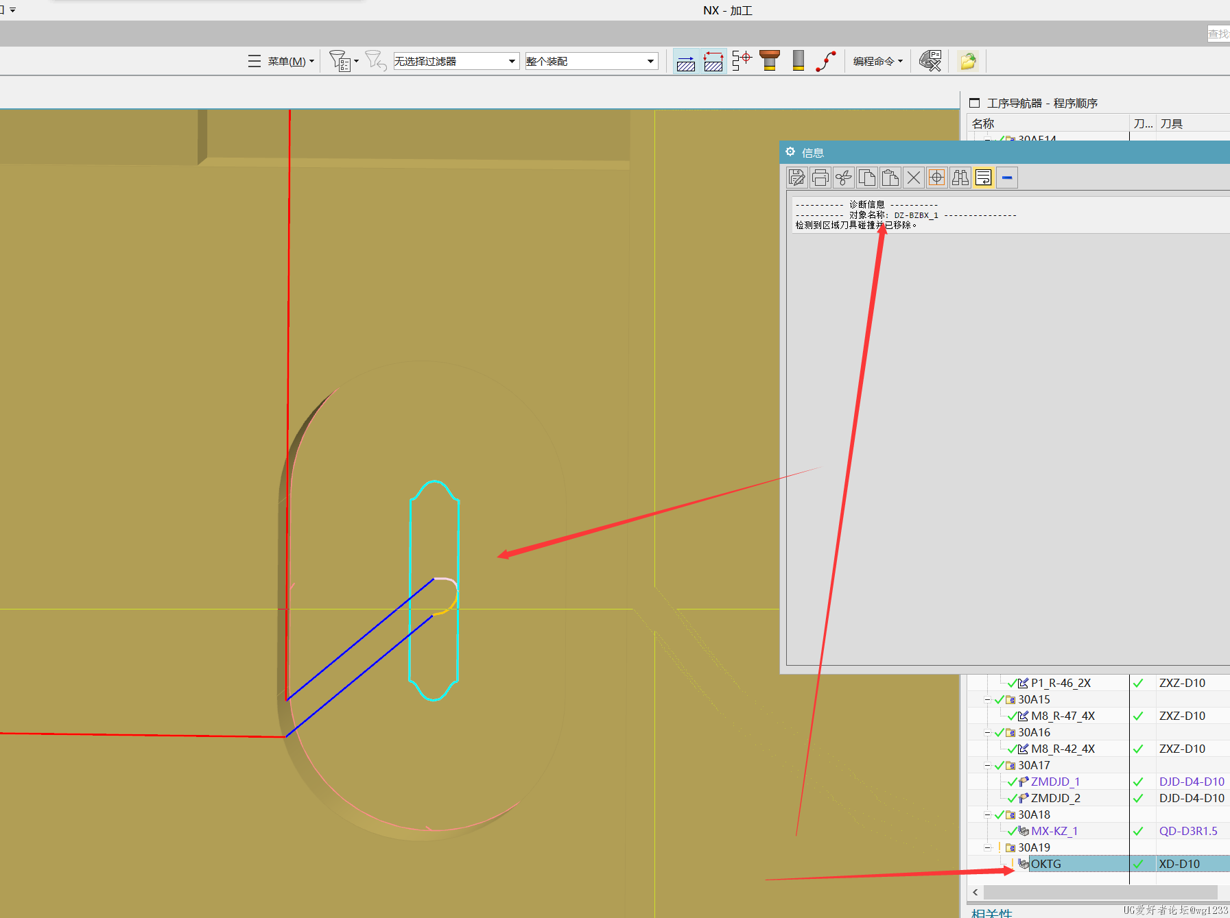Select the 30A17 group row

(1034, 765)
